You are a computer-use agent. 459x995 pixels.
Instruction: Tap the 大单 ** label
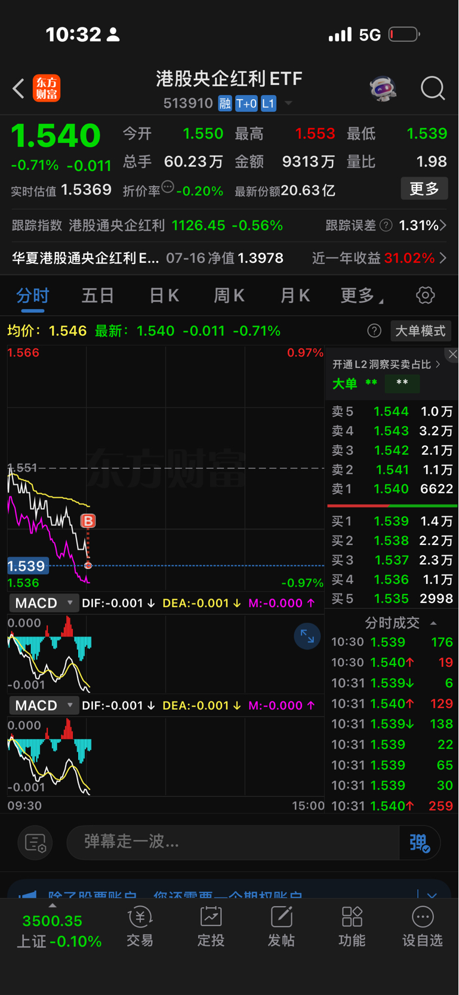tap(355, 383)
